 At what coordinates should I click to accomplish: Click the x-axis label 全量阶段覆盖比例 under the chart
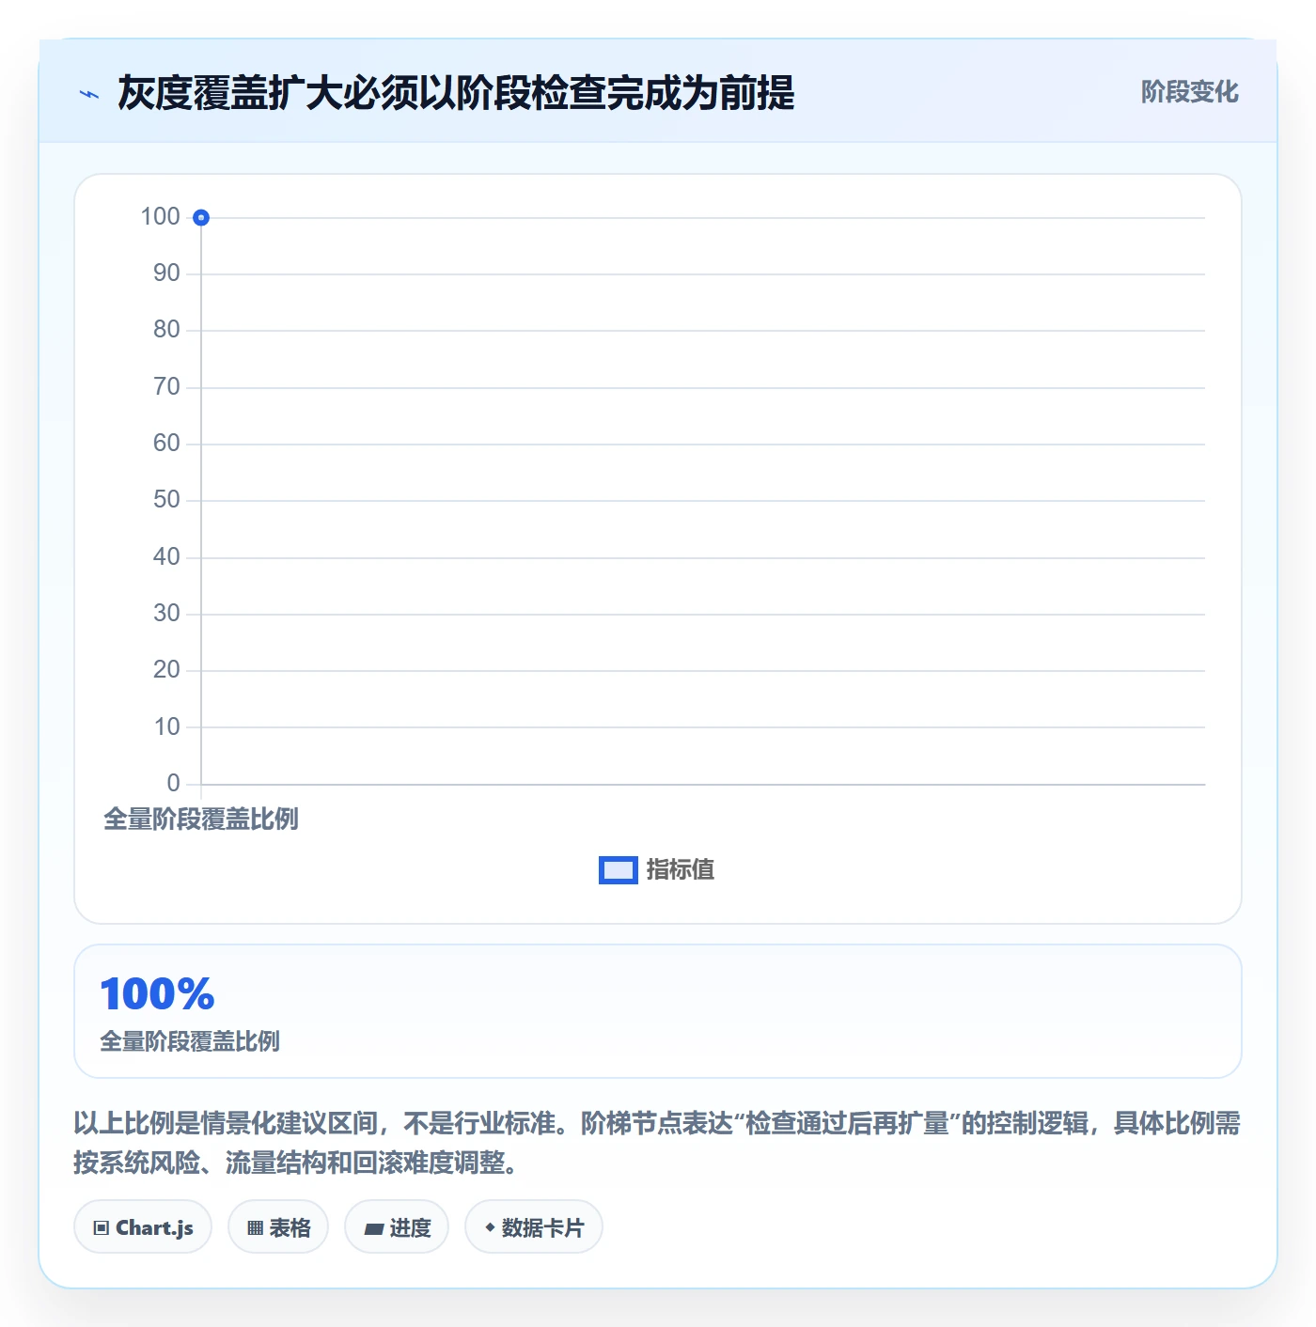[201, 820]
